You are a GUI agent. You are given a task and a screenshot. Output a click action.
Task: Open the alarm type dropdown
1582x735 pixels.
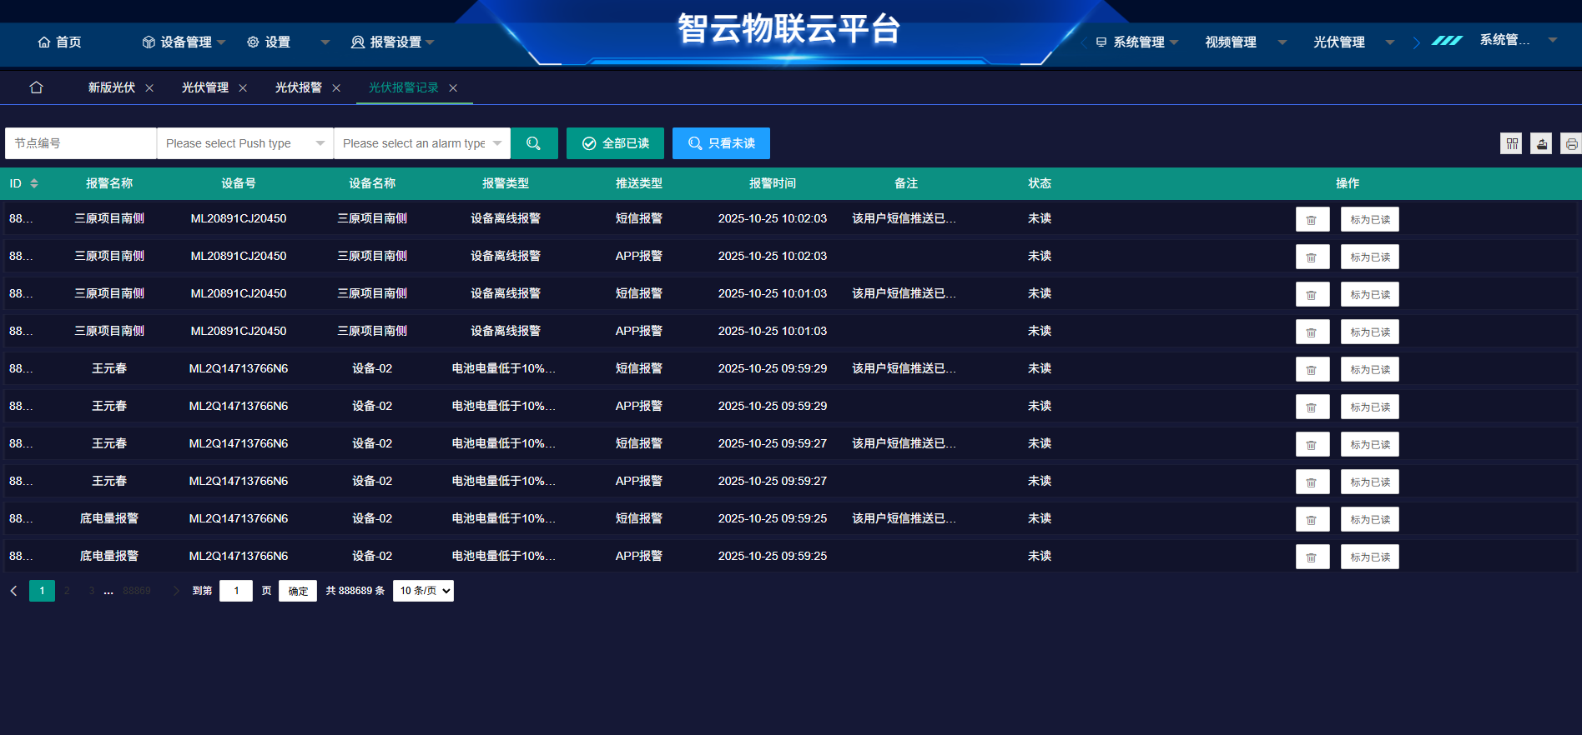pyautogui.click(x=422, y=143)
